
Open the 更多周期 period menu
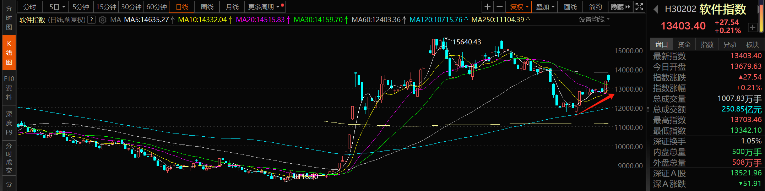pos(265,7)
